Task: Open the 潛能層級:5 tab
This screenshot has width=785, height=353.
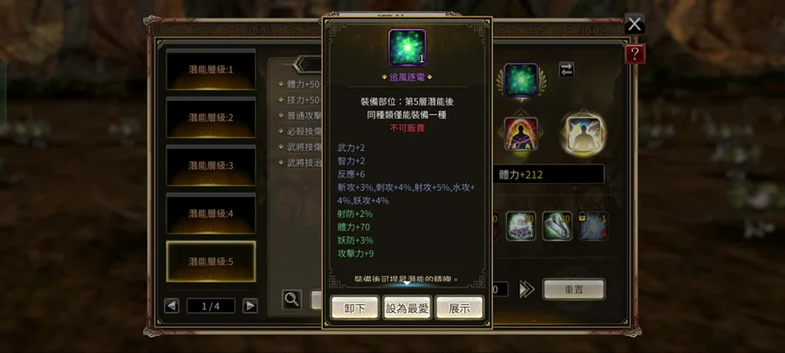Action: tap(211, 261)
